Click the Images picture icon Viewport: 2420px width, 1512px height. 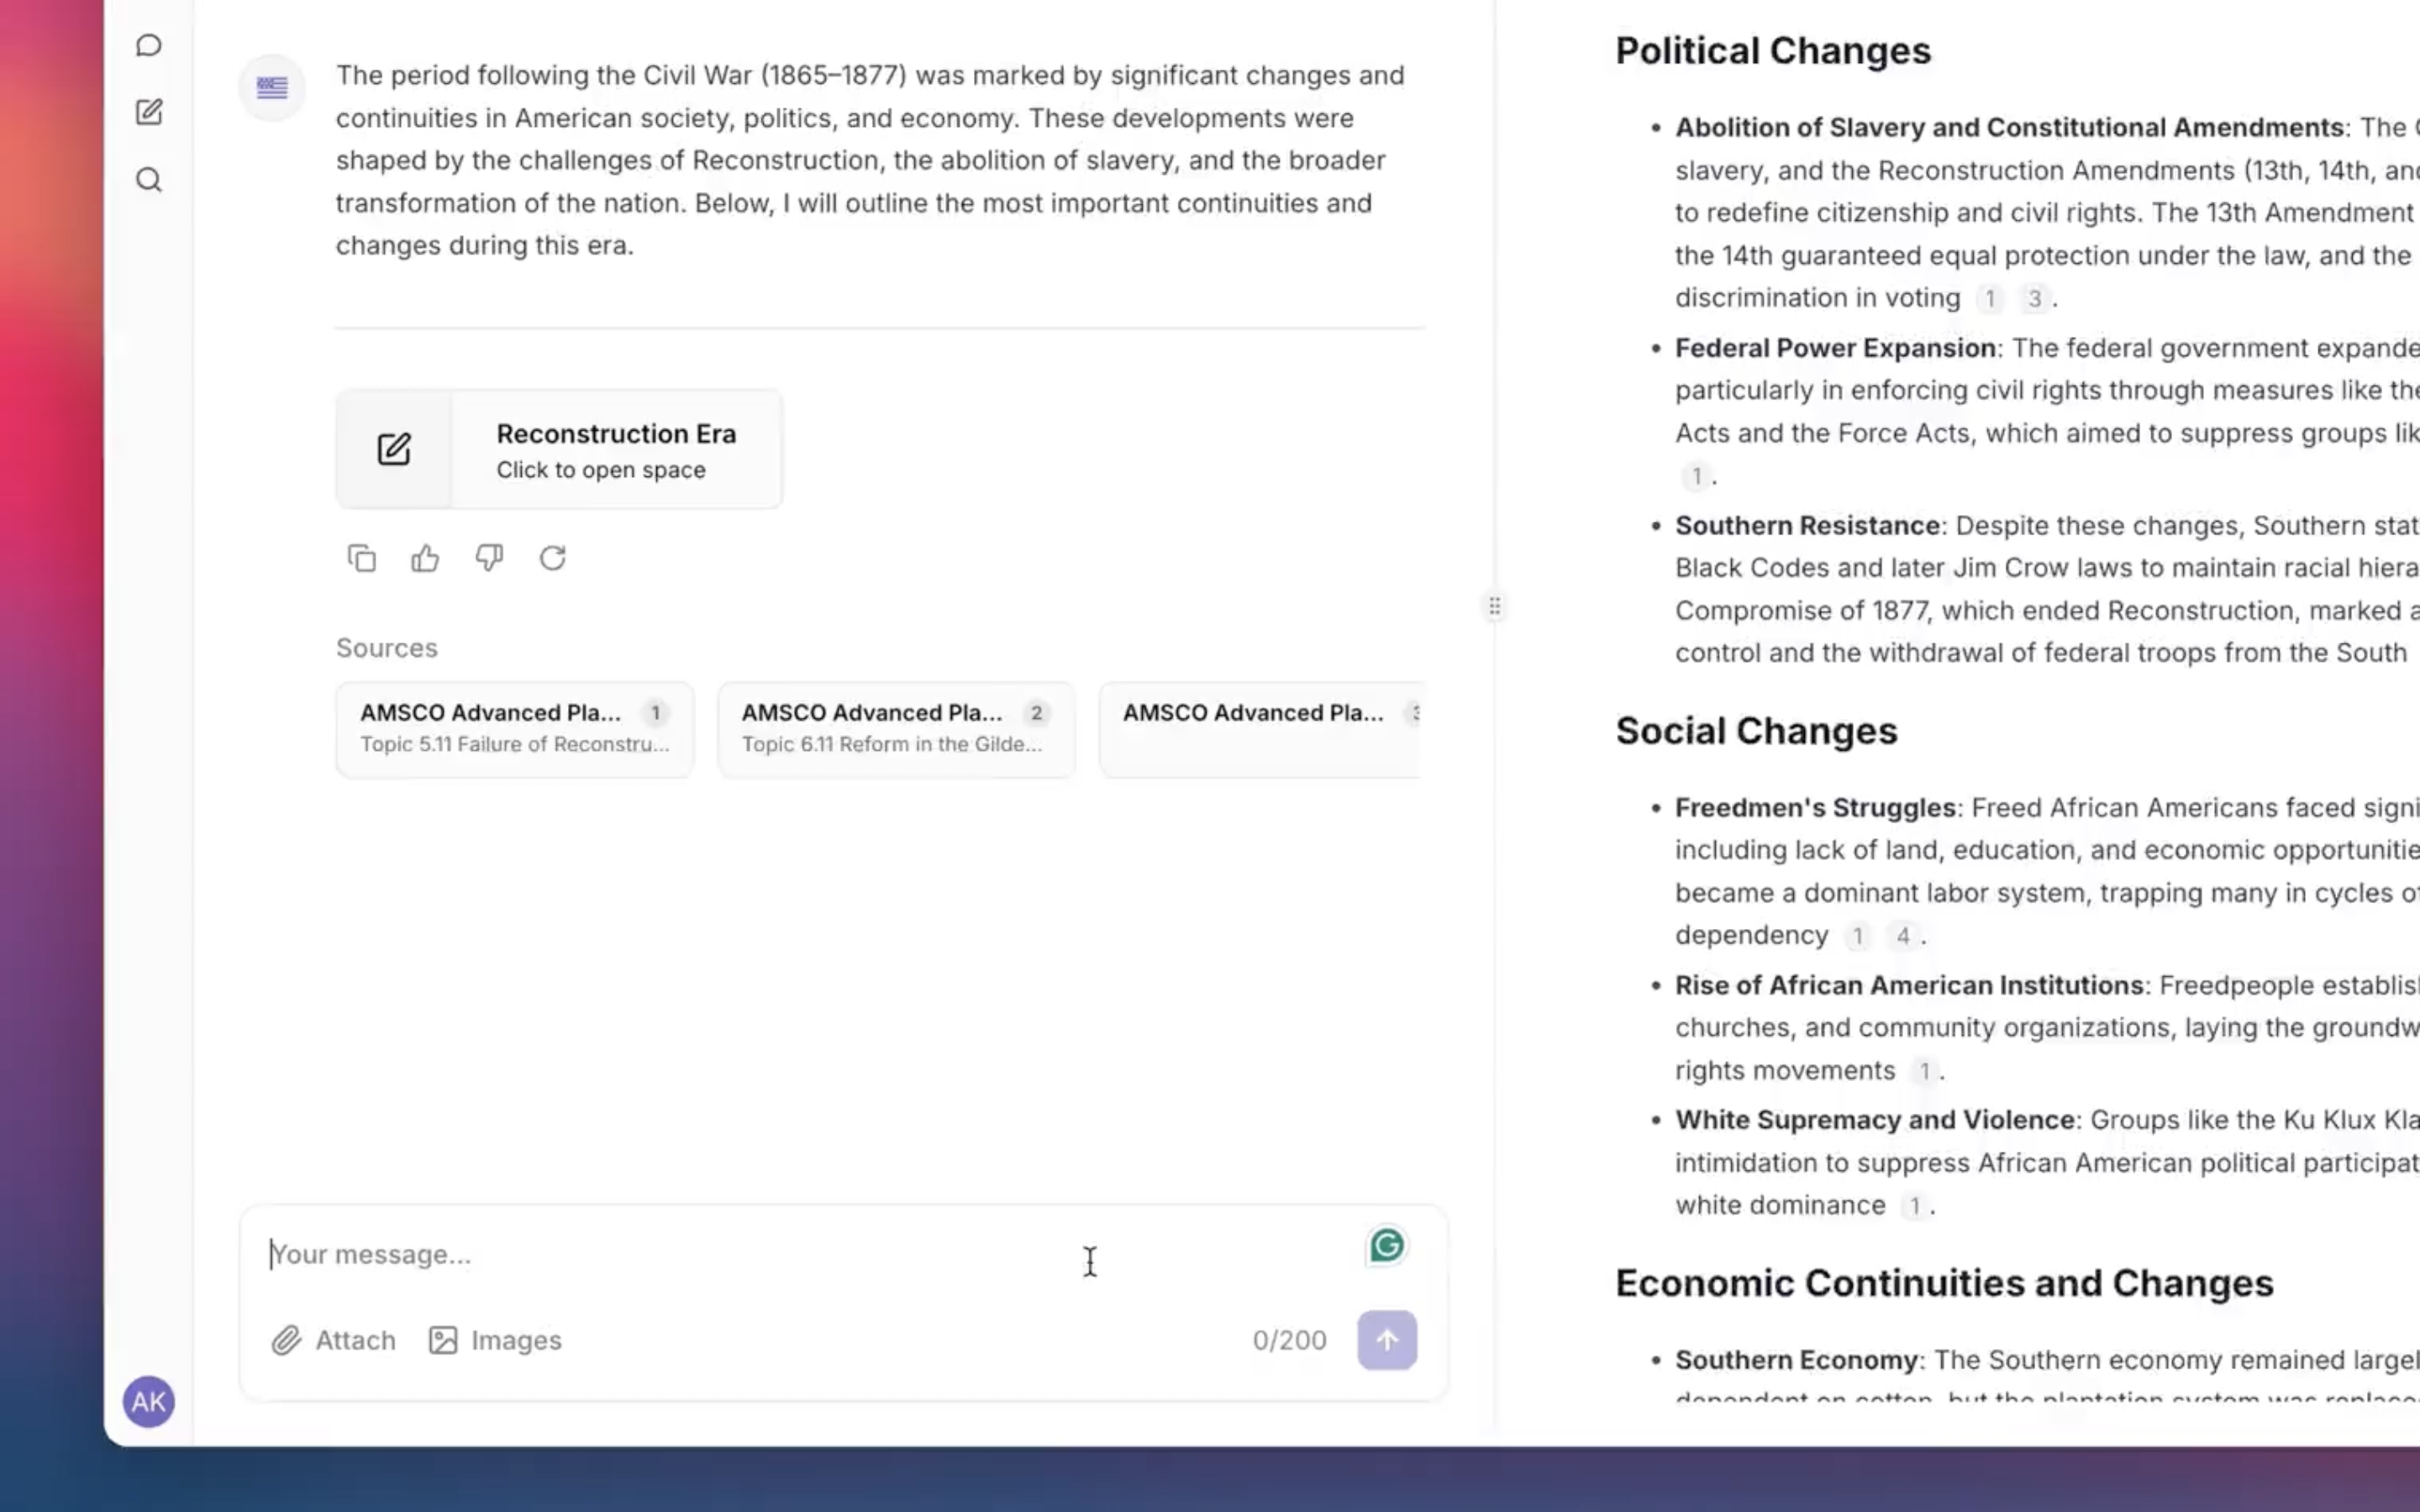click(x=443, y=1340)
